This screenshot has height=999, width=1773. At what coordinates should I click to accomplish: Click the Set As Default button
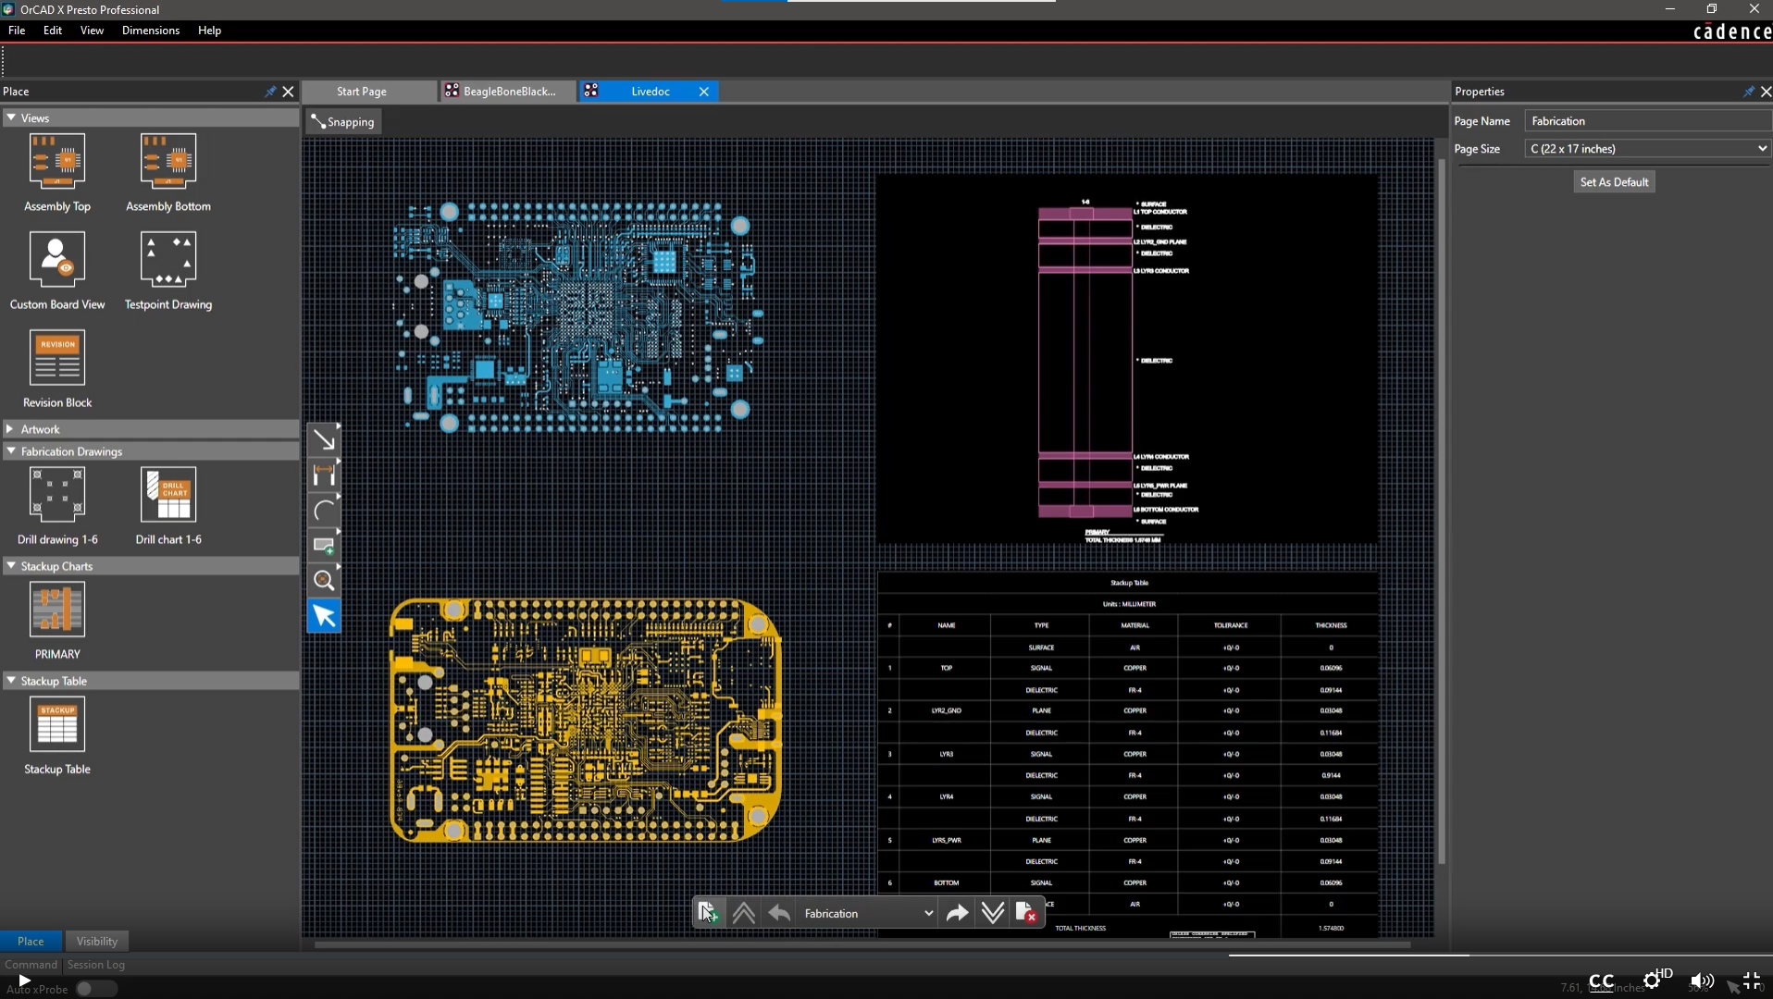[1614, 182]
